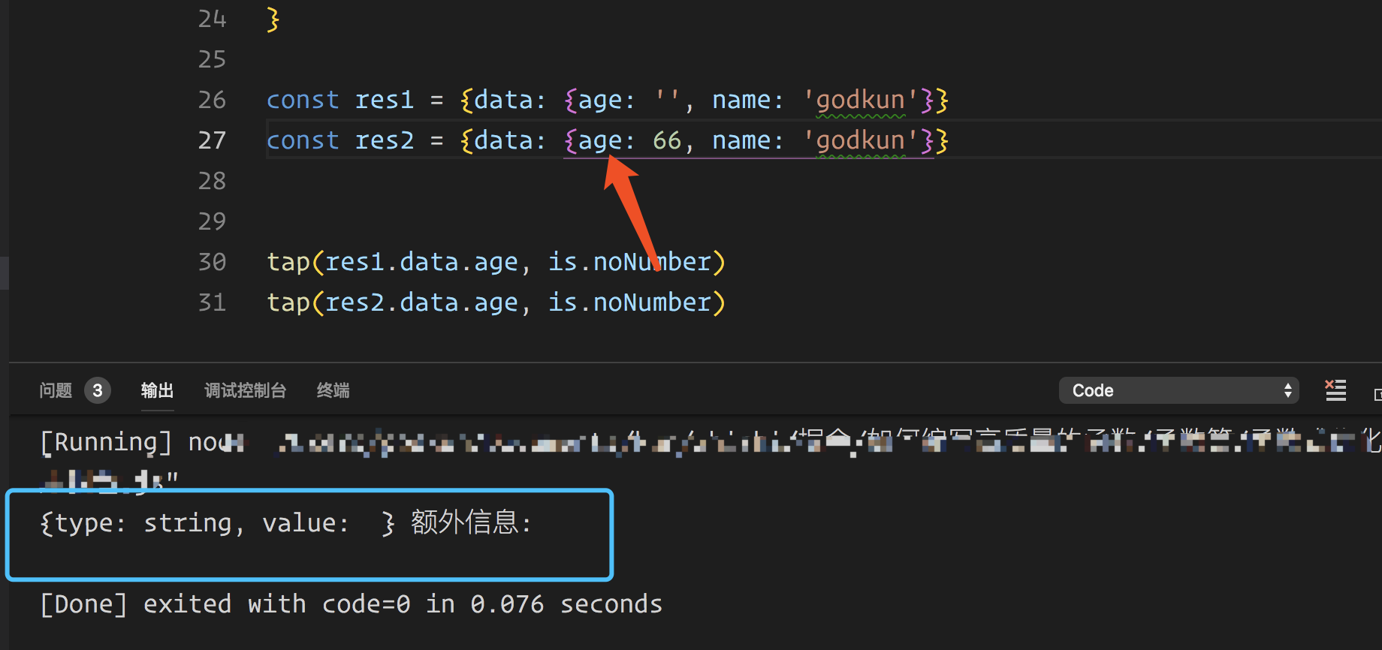Open the 问题 problems tab
The width and height of the screenshot is (1382, 650).
point(56,390)
